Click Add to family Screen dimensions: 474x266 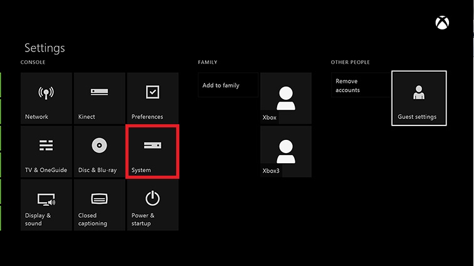tap(228, 85)
